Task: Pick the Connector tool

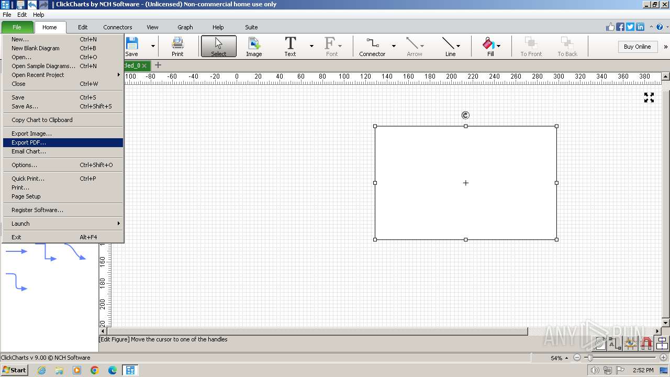Action: click(372, 46)
